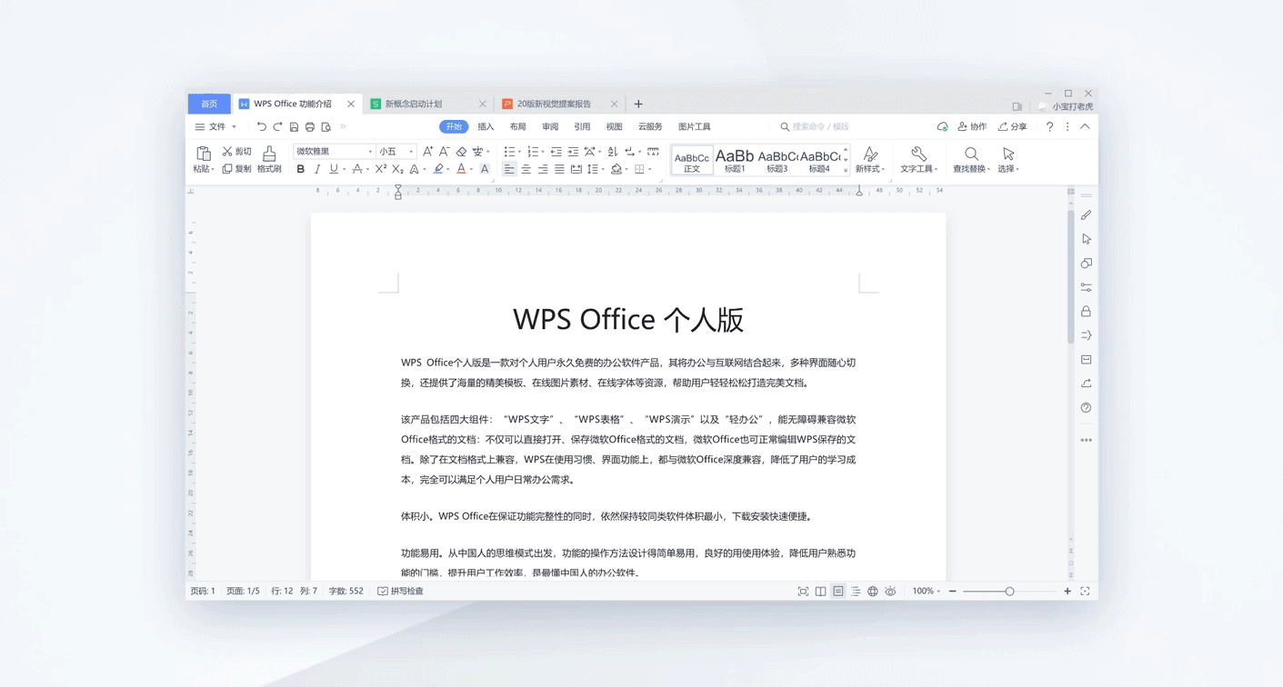Click the Clear formatting eraser icon
Screen dimensions: 1283x687
461,152
